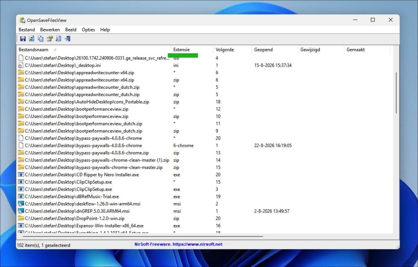Click the horizontal scrollbar thumb below the list

tap(142, 236)
